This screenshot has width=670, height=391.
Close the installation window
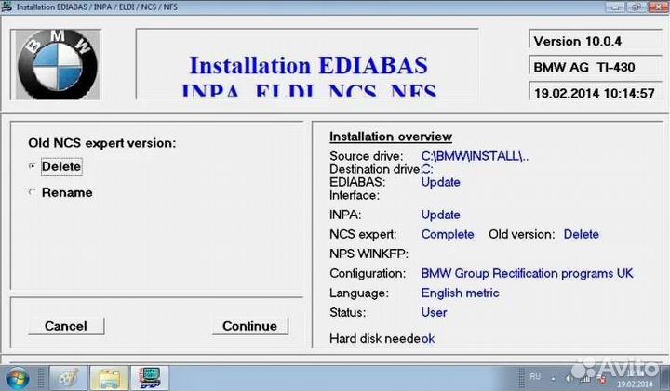point(658,7)
